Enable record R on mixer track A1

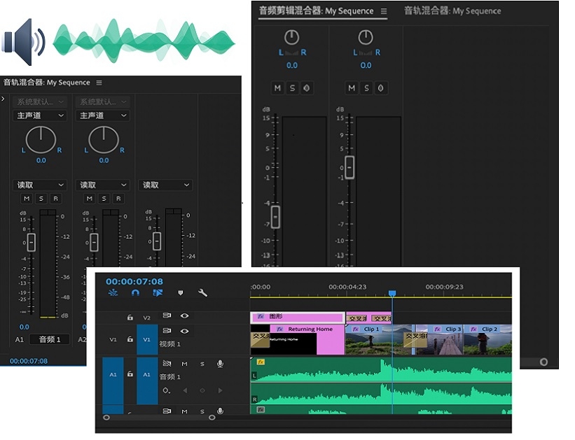pyautogui.click(x=56, y=199)
